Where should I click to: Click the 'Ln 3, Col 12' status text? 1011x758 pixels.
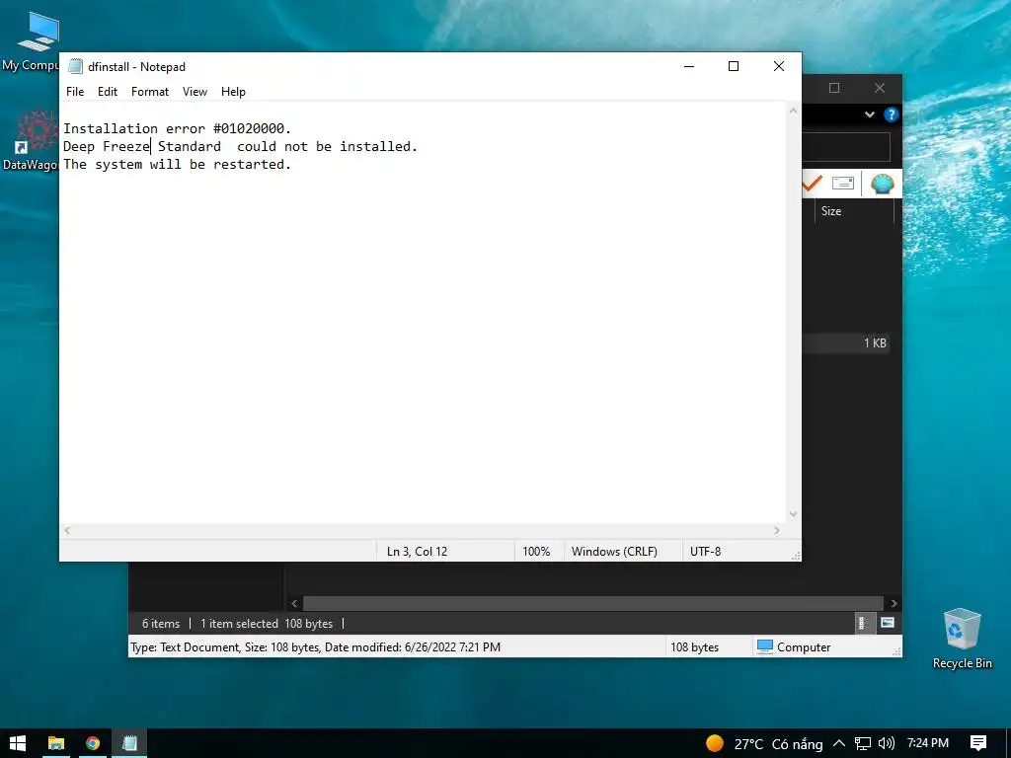click(417, 551)
